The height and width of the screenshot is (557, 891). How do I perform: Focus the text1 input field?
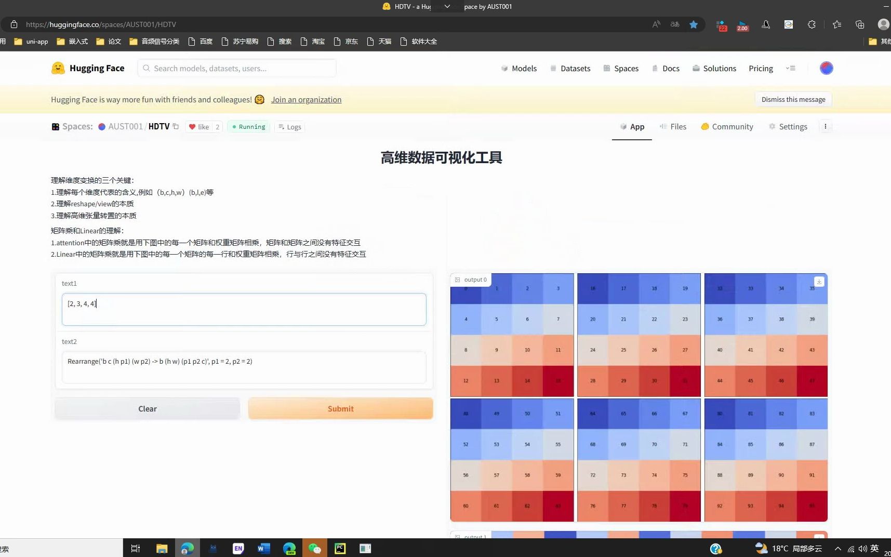click(x=244, y=309)
